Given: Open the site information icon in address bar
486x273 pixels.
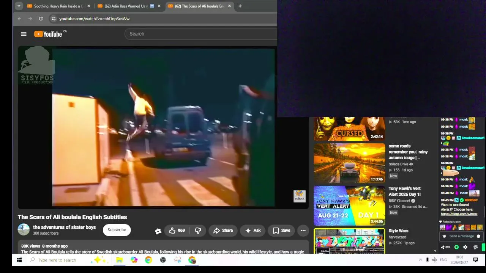Looking at the screenshot, I should (x=54, y=19).
